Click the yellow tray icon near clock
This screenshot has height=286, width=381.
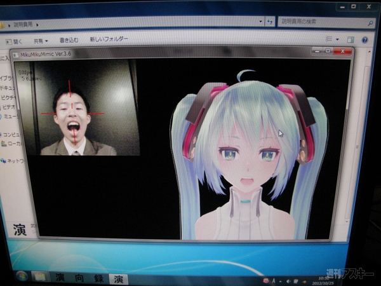(x=304, y=282)
